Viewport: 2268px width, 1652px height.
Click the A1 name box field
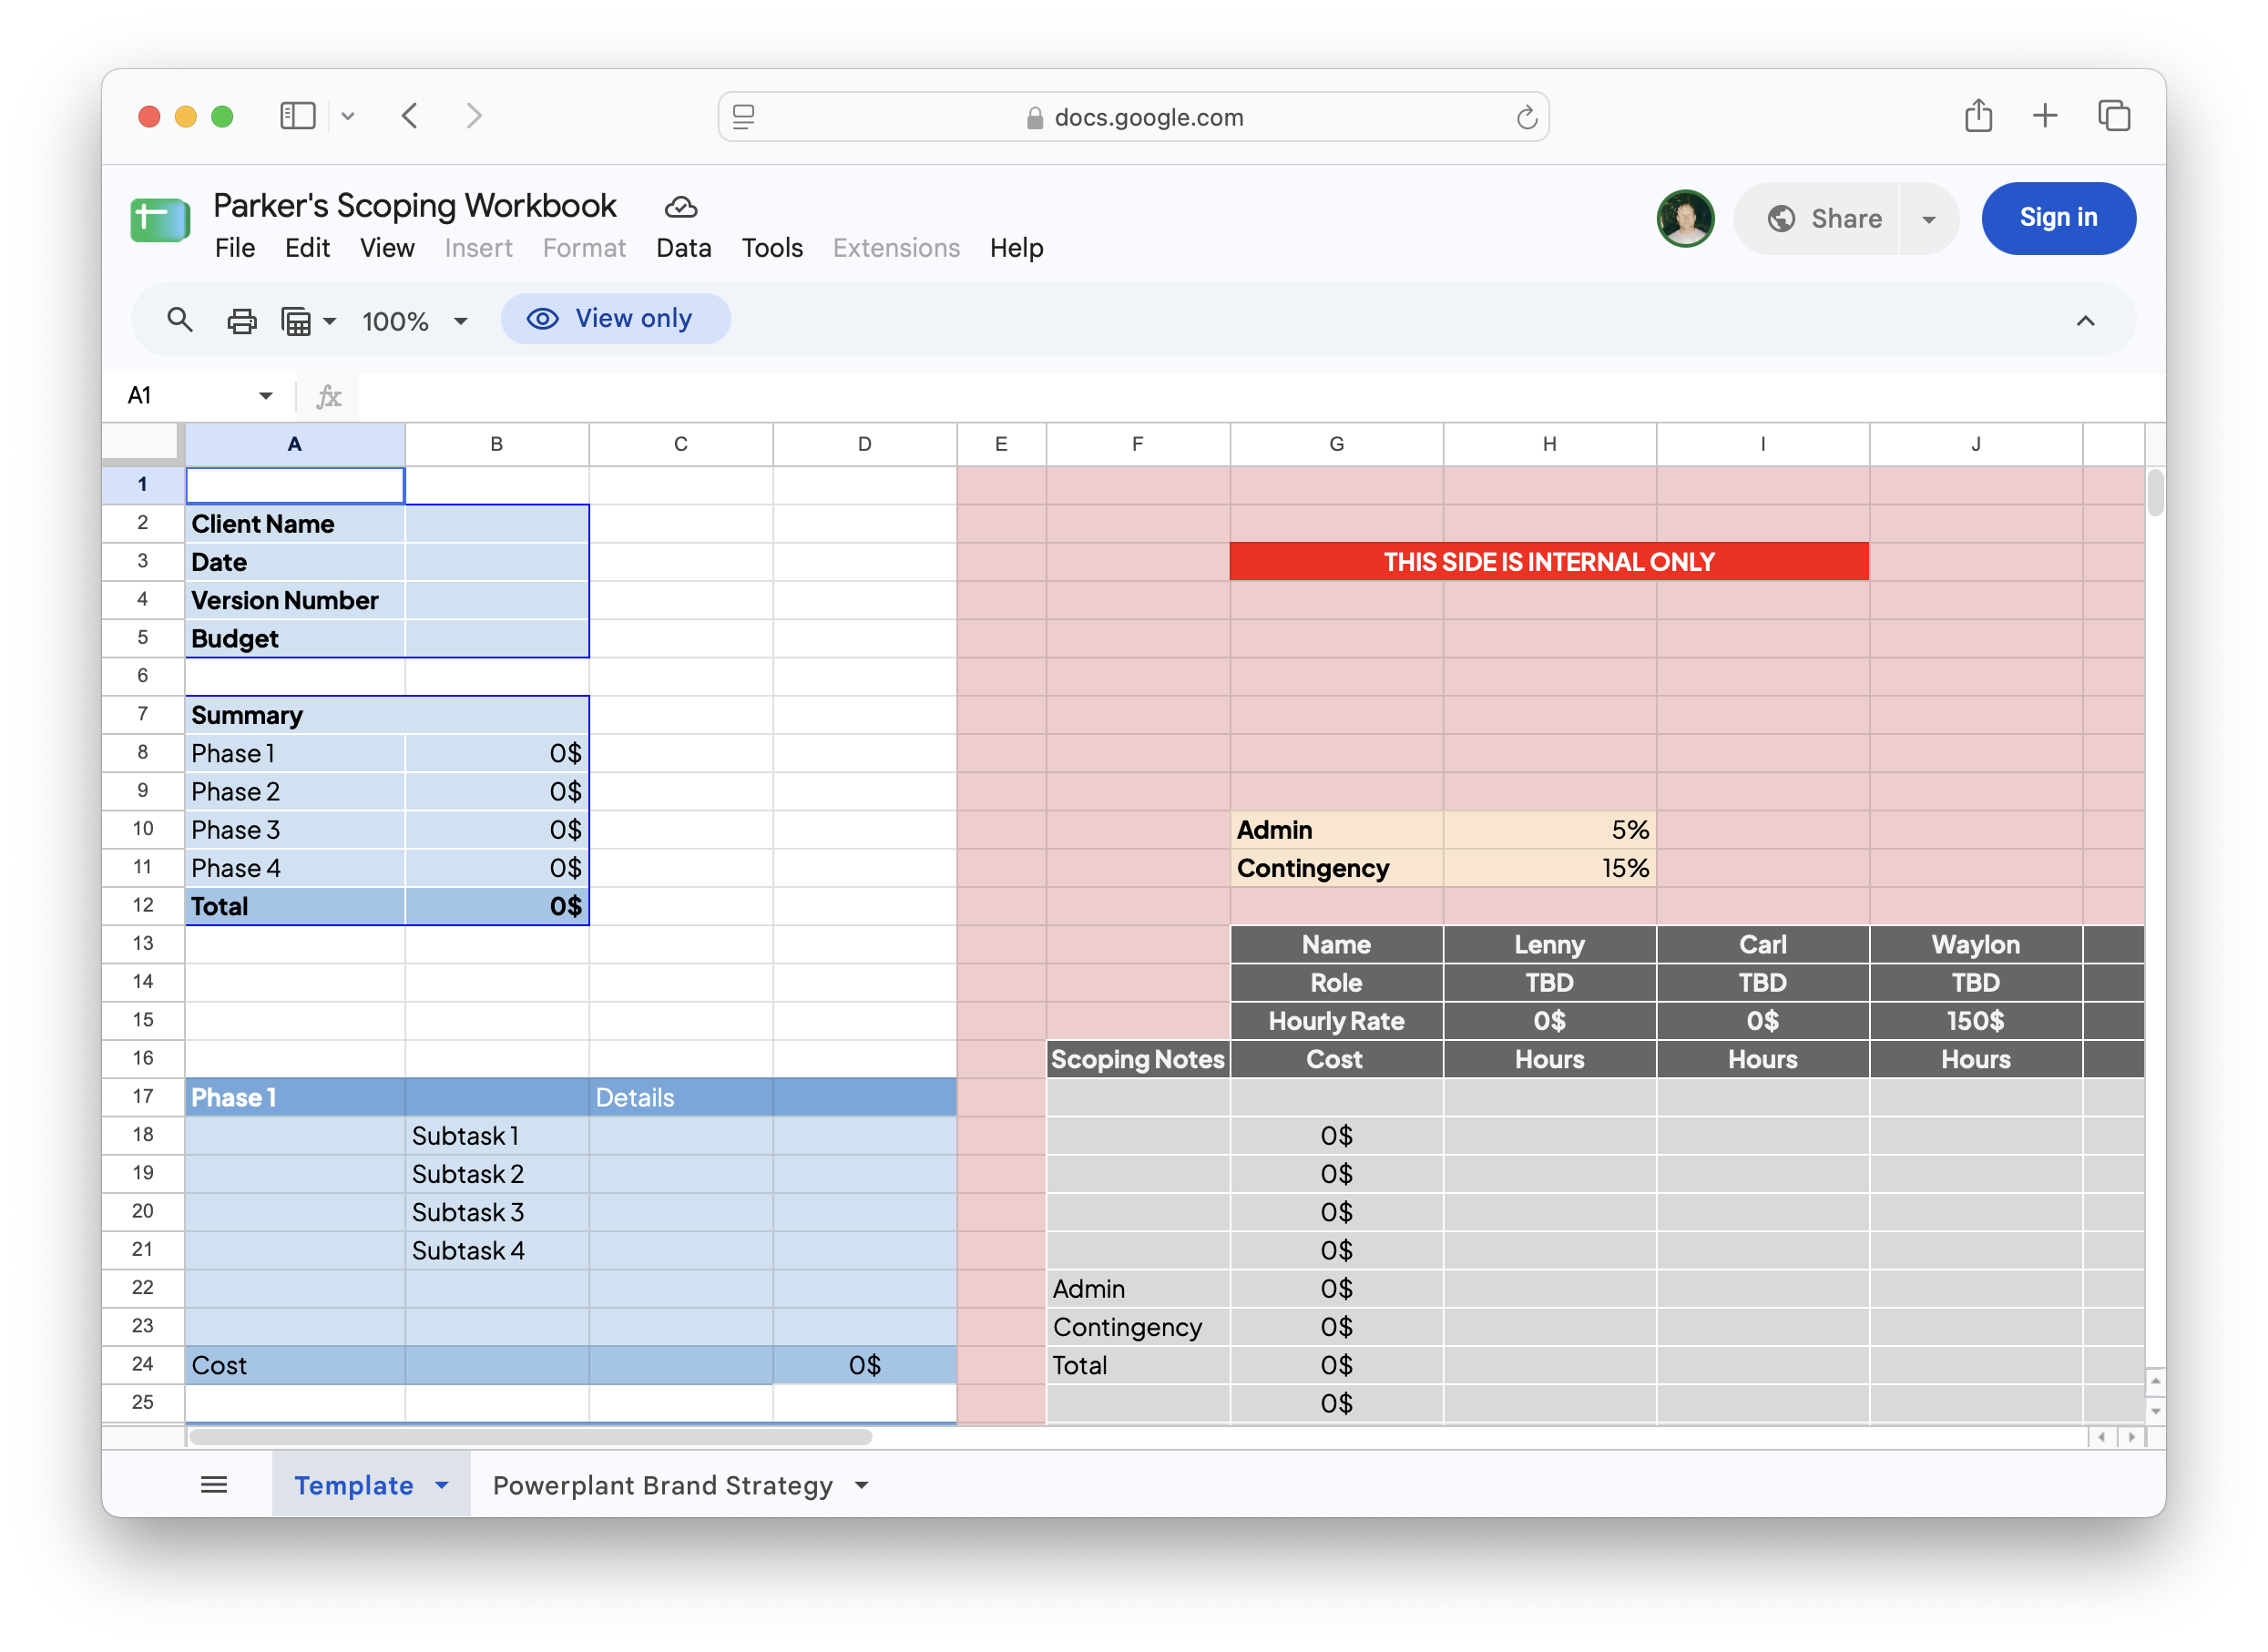tap(198, 396)
